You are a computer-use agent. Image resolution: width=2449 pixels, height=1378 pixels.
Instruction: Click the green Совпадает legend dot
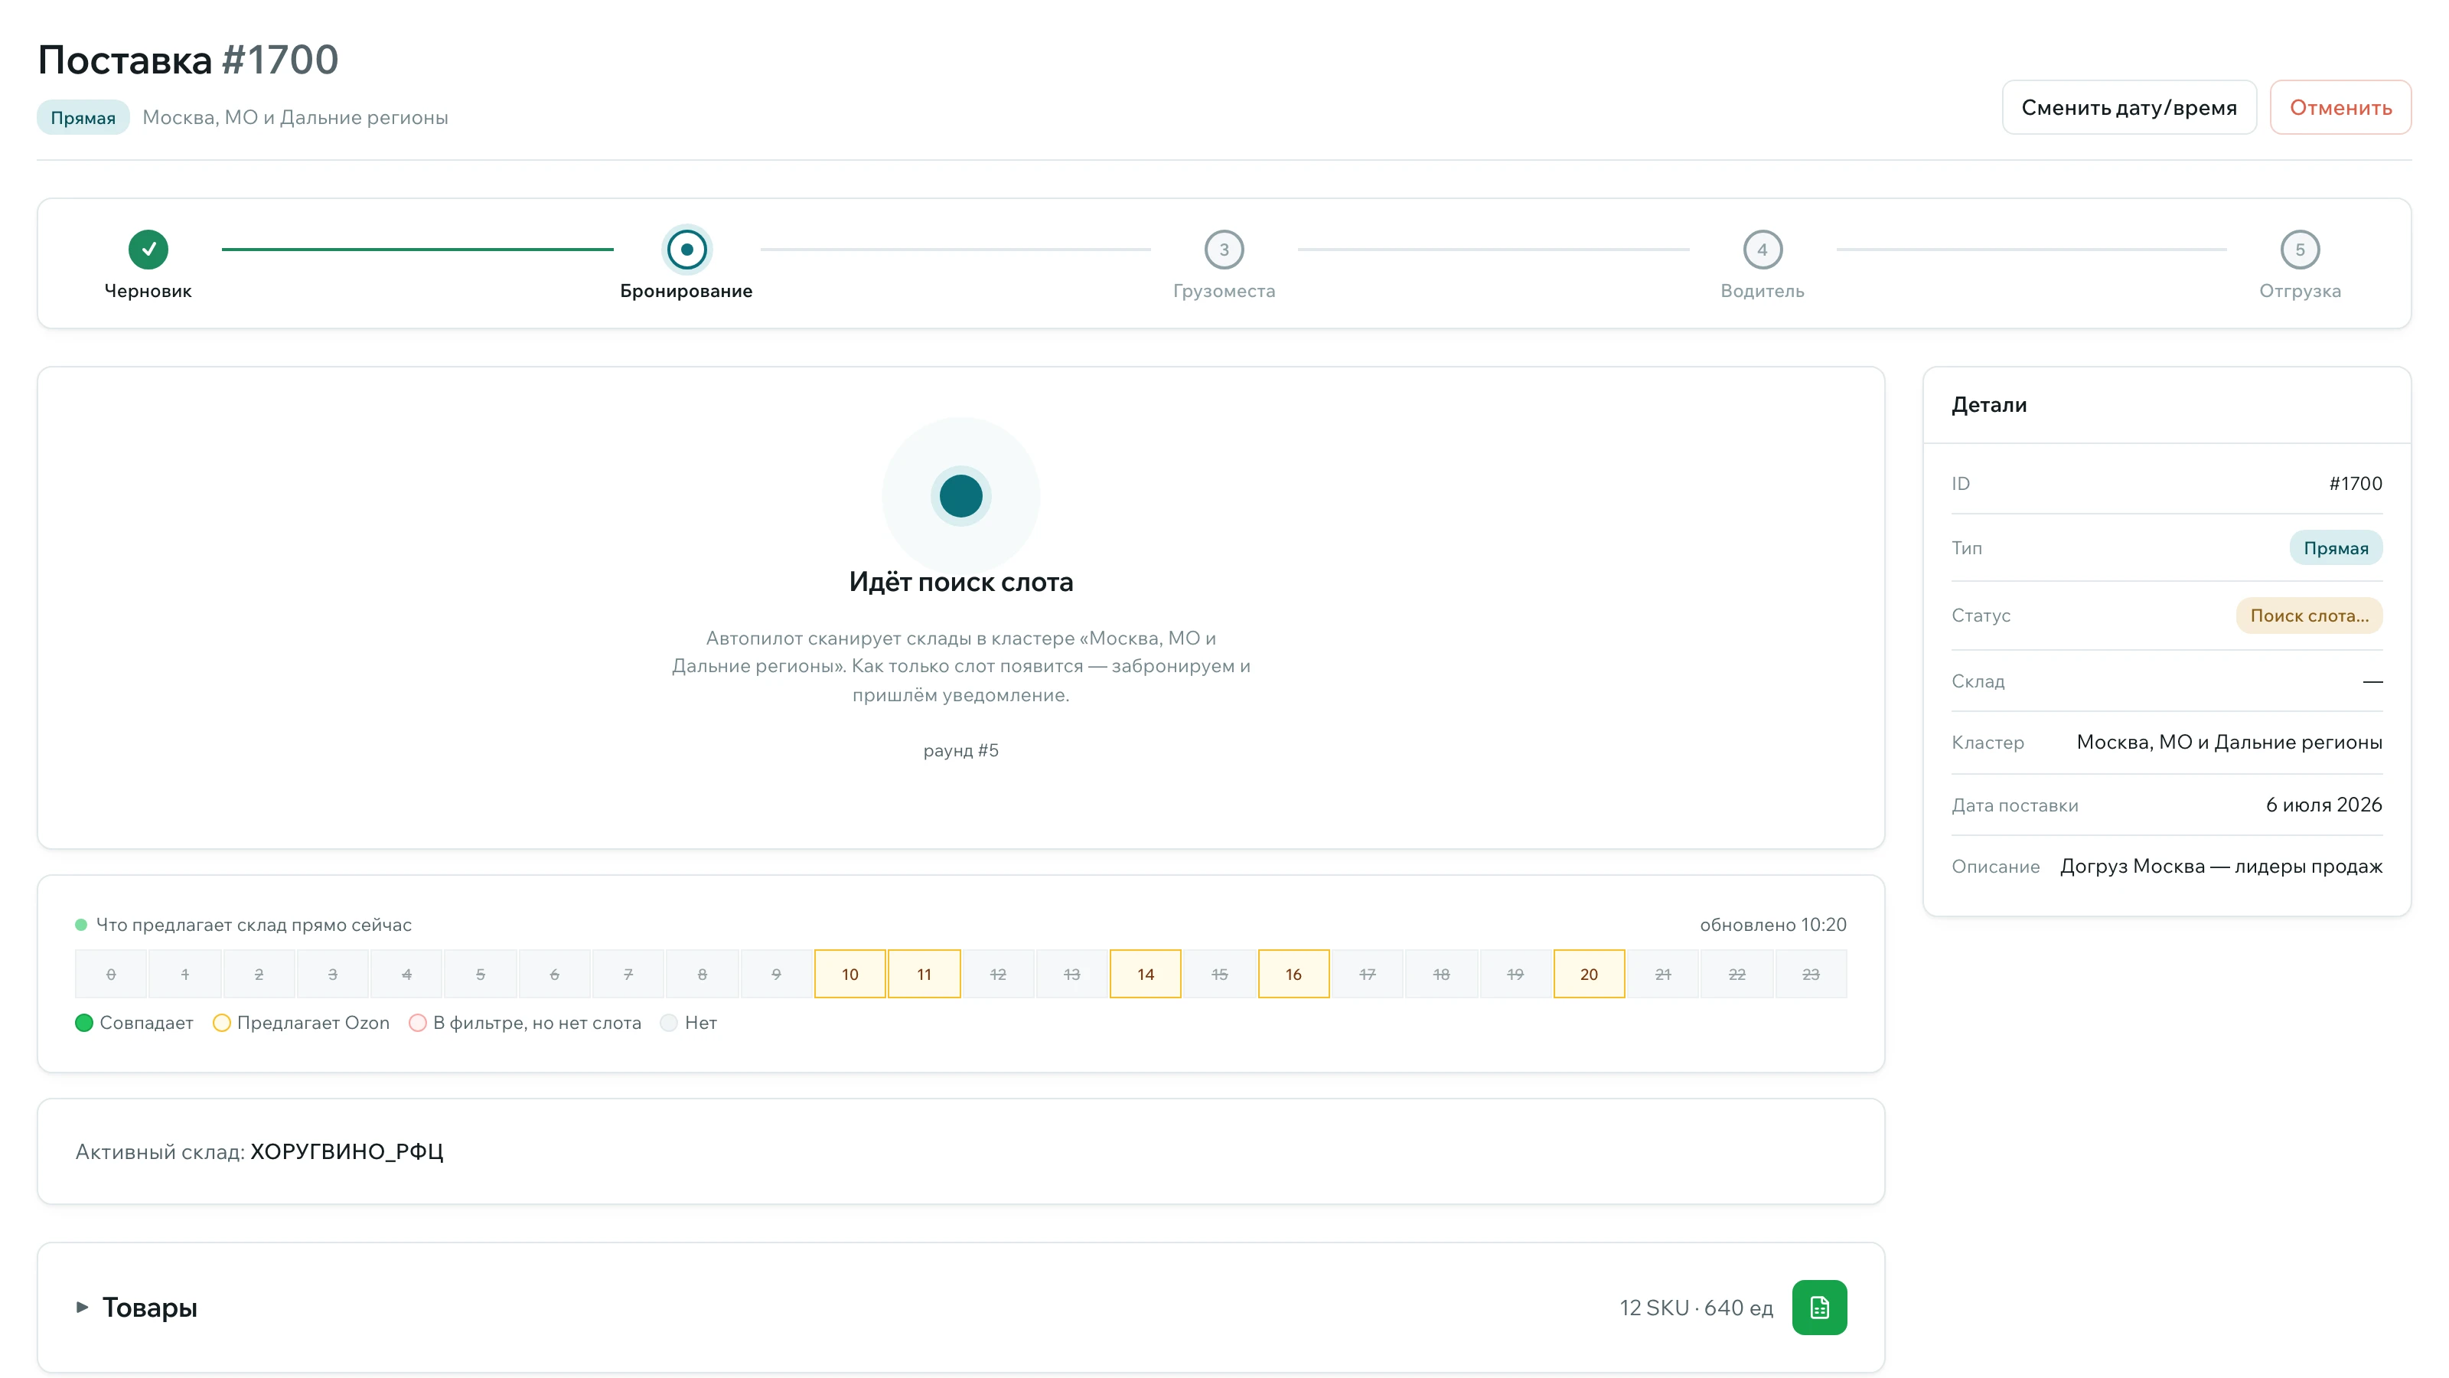coord(83,1022)
